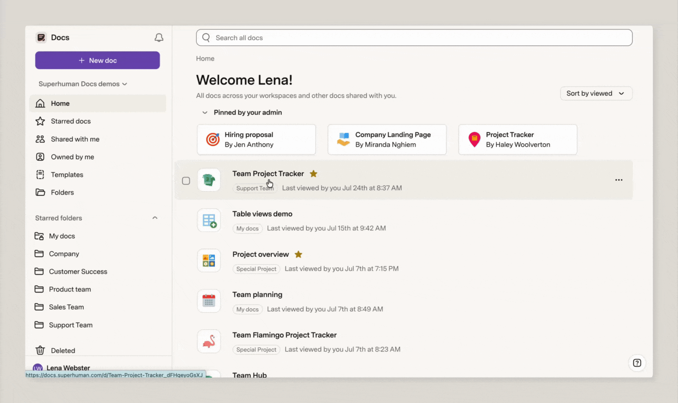
Task: Click Support Team tag on Team Project Tracker
Action: pyautogui.click(x=255, y=188)
